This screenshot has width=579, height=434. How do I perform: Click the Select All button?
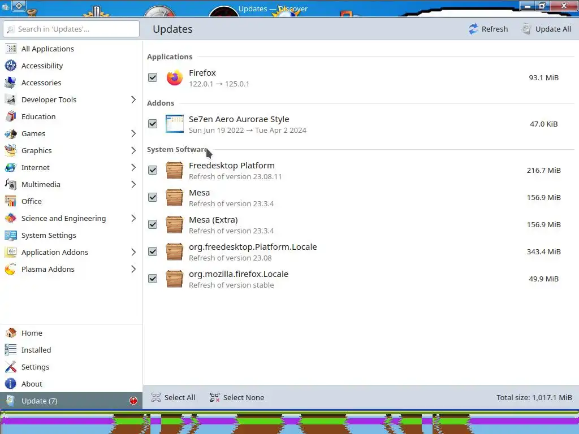[x=173, y=397]
